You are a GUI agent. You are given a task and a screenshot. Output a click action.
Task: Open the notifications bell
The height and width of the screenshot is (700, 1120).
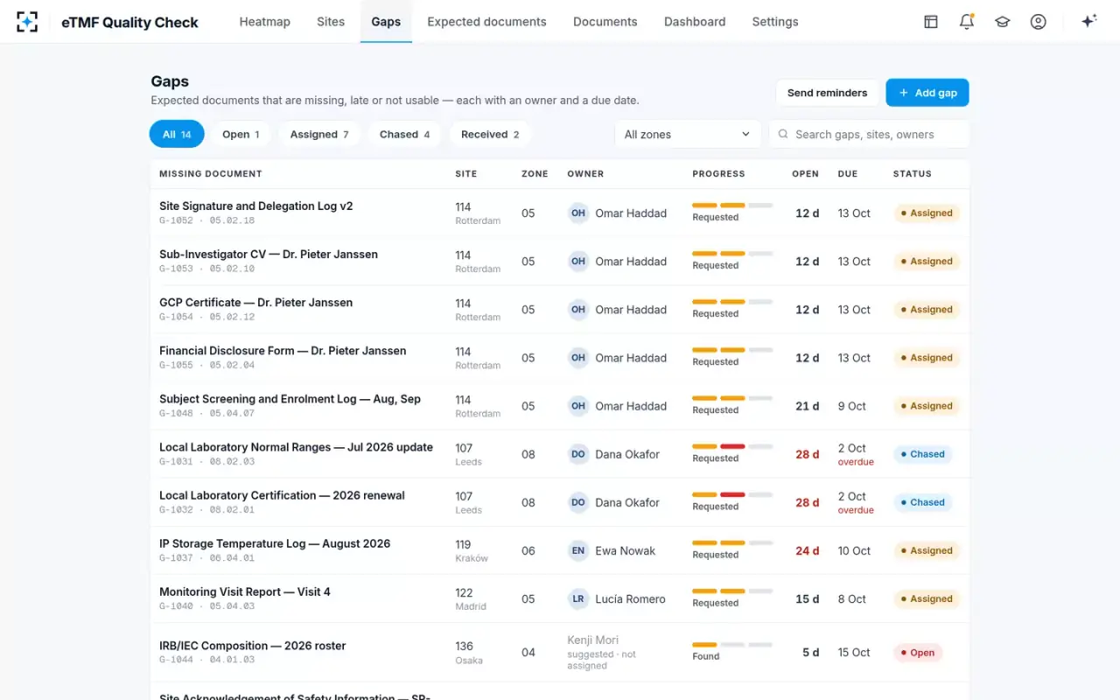coord(967,22)
